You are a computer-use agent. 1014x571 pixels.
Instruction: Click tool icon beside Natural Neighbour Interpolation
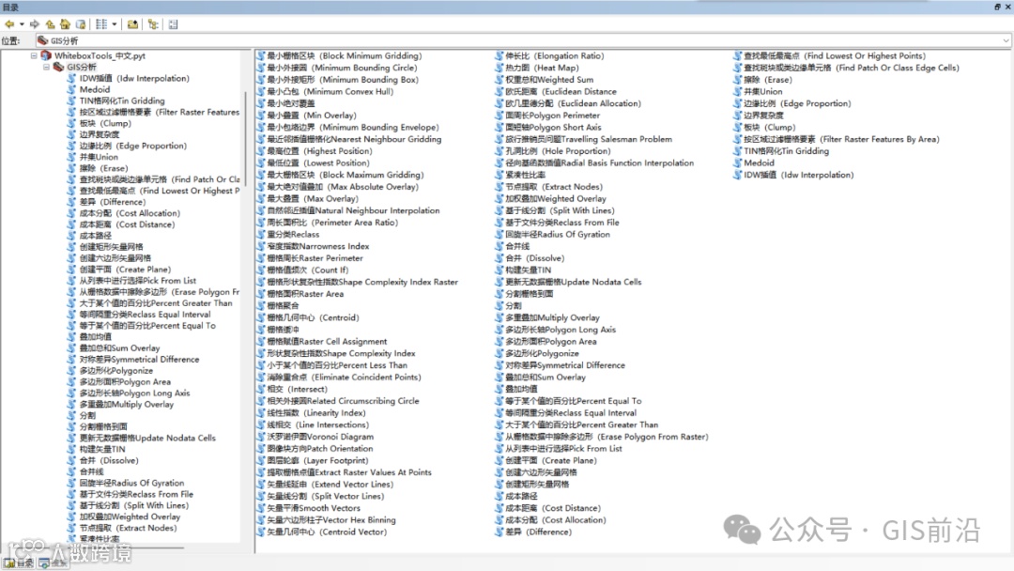click(x=261, y=210)
